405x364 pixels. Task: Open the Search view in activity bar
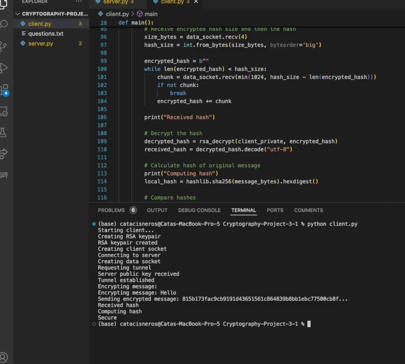[x=4, y=24]
